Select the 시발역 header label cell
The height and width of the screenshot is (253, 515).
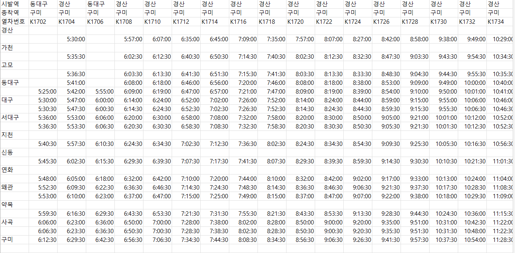15,4
